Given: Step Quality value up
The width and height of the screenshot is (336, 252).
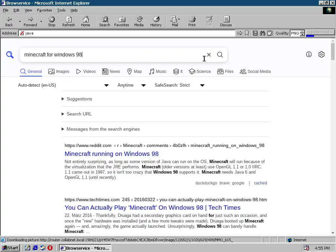Looking at the screenshot, I should [x=302, y=32].
